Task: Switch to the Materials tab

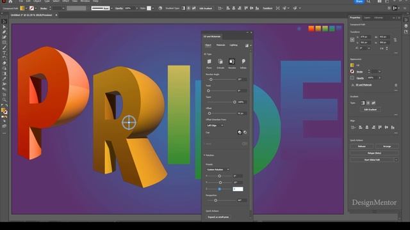Action: (x=220, y=45)
